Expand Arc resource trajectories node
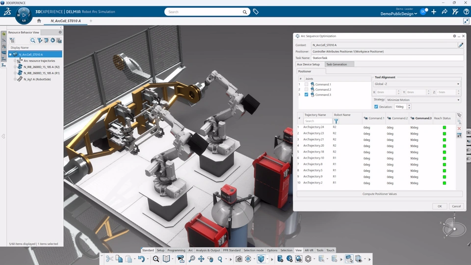This screenshot has height=265, width=471. click(15, 61)
